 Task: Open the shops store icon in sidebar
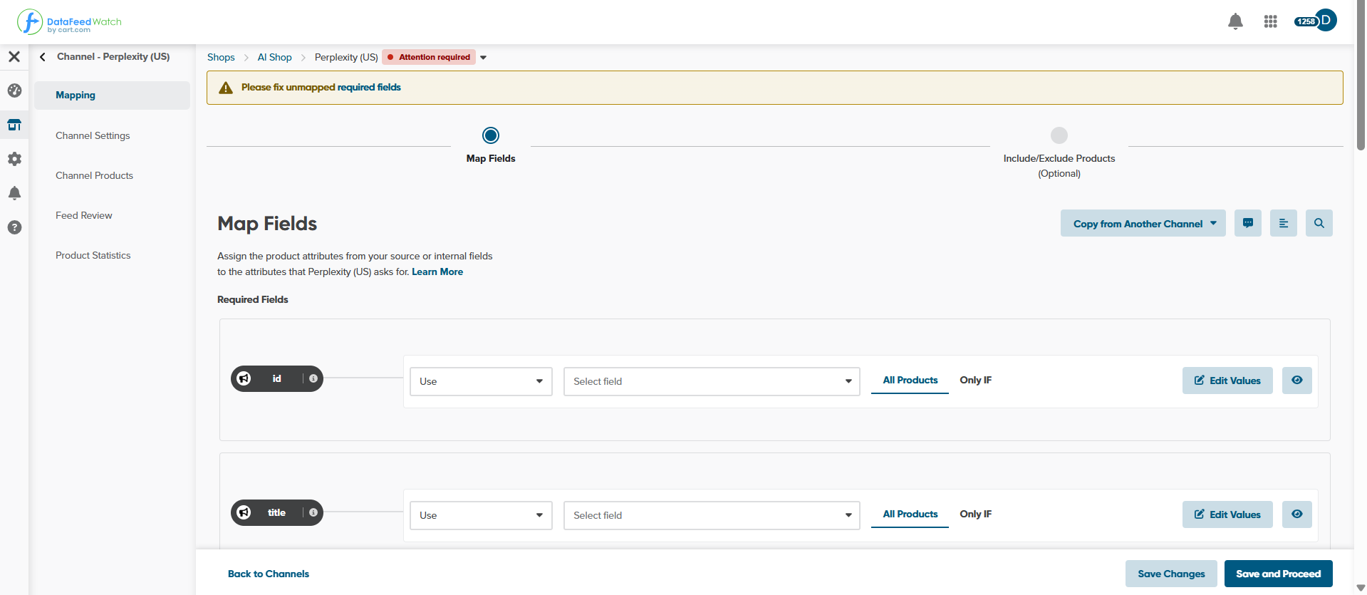pos(14,125)
